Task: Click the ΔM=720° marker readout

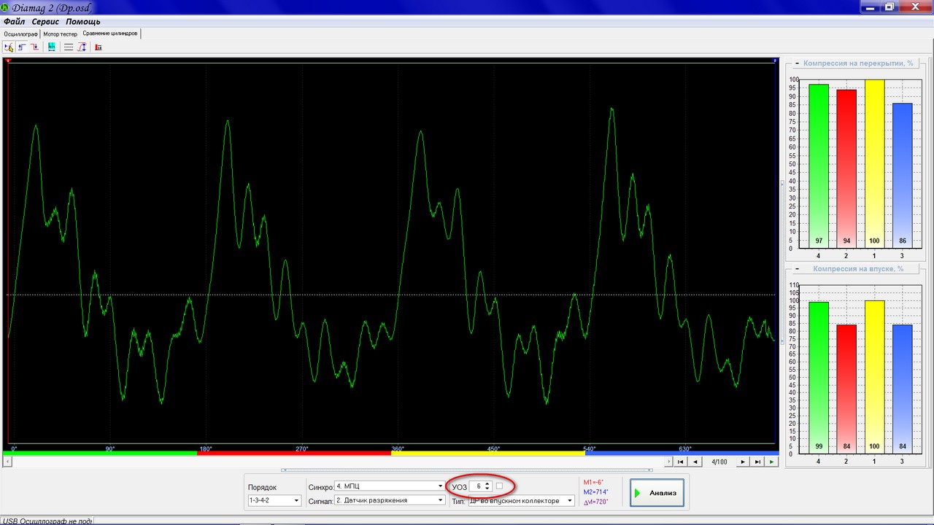Action: 595,502
